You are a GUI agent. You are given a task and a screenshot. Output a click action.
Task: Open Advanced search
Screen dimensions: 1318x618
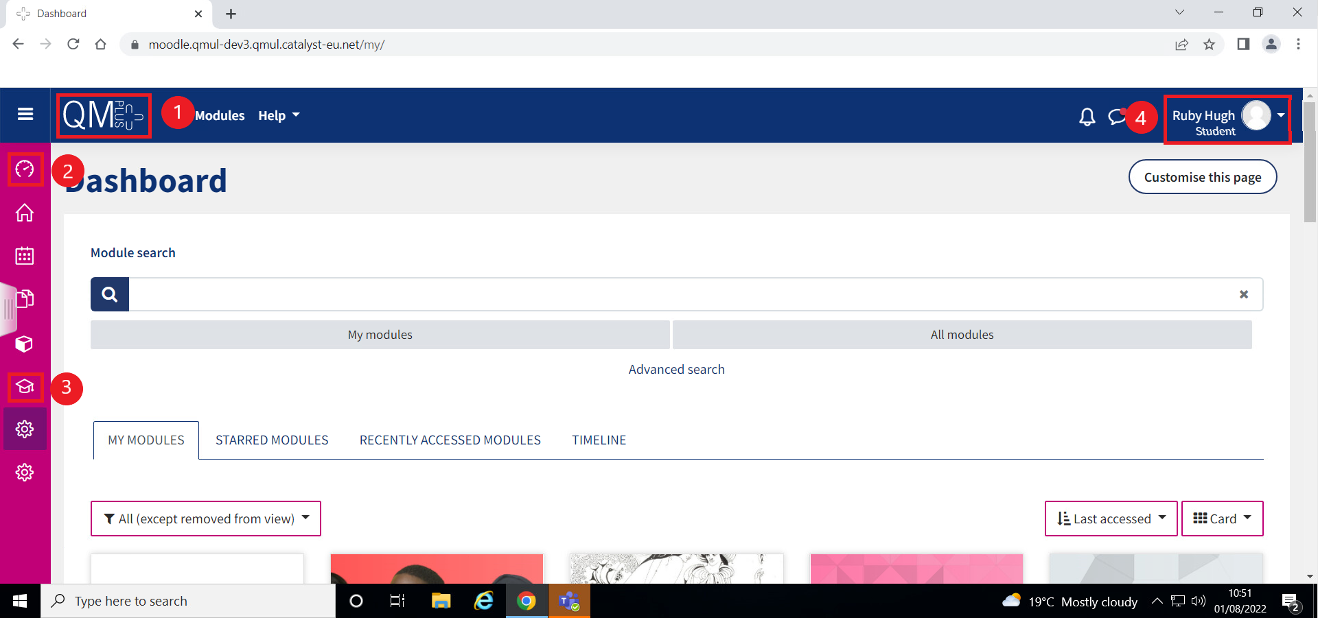(676, 368)
